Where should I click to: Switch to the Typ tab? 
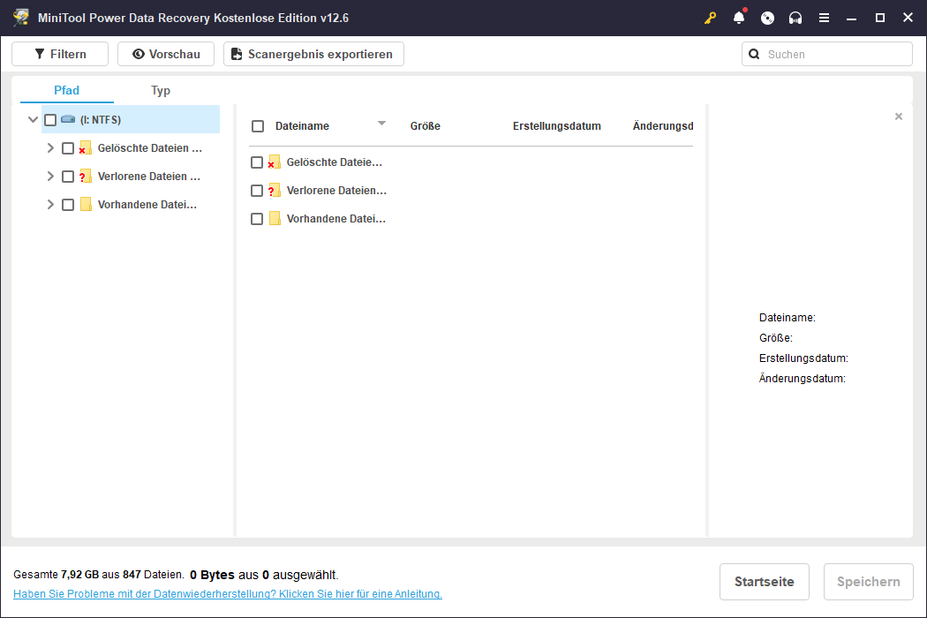[160, 90]
